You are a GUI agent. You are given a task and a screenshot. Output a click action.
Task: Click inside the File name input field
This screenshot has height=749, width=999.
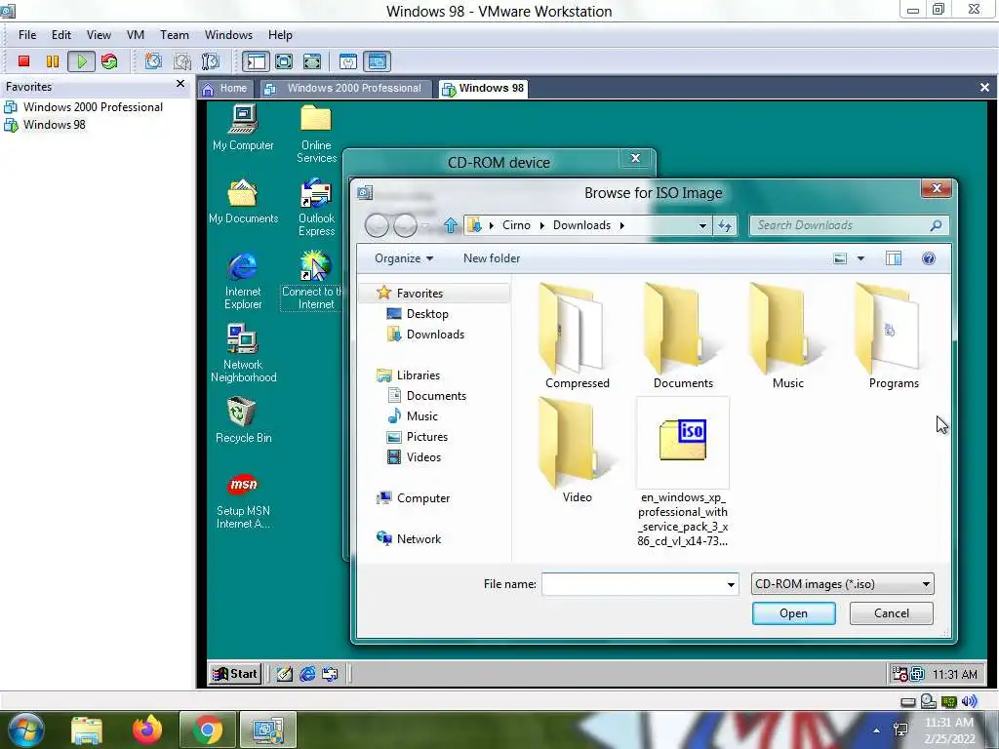click(x=633, y=584)
